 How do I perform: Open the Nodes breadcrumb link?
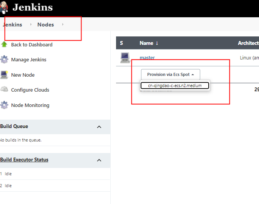[46, 25]
